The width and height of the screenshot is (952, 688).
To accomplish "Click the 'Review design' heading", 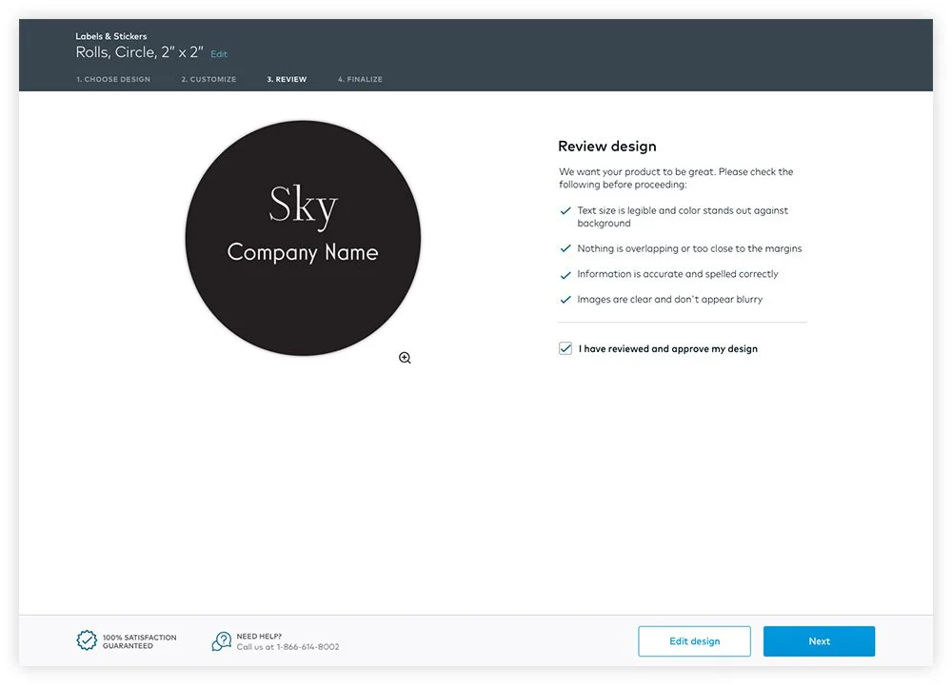I will 607,147.
